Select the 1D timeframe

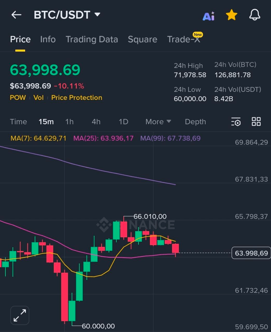[123, 122]
